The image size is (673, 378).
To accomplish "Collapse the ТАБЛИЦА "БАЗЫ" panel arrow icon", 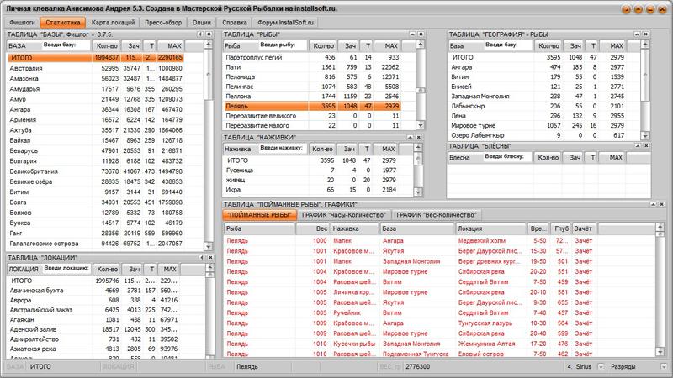I will pos(199,34).
